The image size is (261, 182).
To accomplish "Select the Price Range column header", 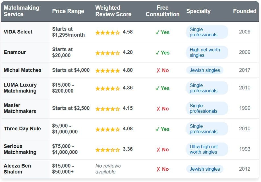I will (x=68, y=11).
